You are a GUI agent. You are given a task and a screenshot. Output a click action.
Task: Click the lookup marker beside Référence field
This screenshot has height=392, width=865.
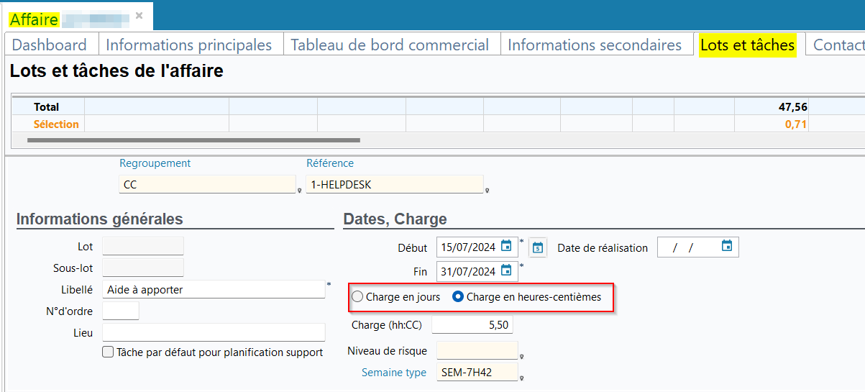click(488, 191)
